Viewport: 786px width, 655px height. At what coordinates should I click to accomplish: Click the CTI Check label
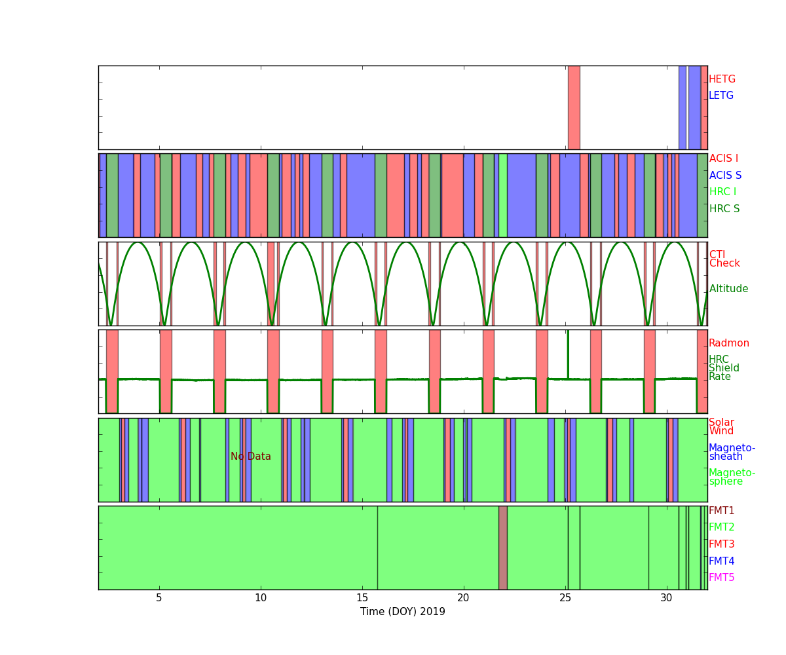tap(724, 259)
